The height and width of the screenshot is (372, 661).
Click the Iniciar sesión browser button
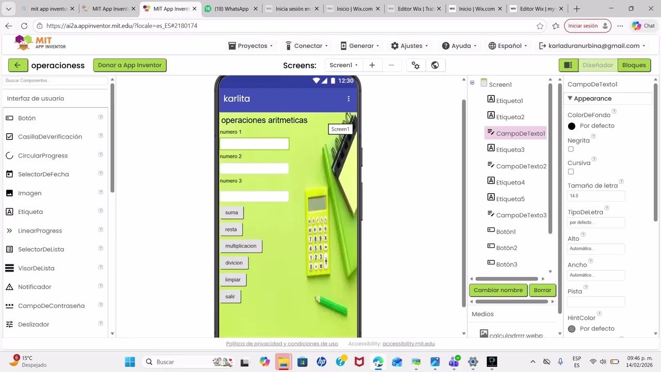[588, 26]
